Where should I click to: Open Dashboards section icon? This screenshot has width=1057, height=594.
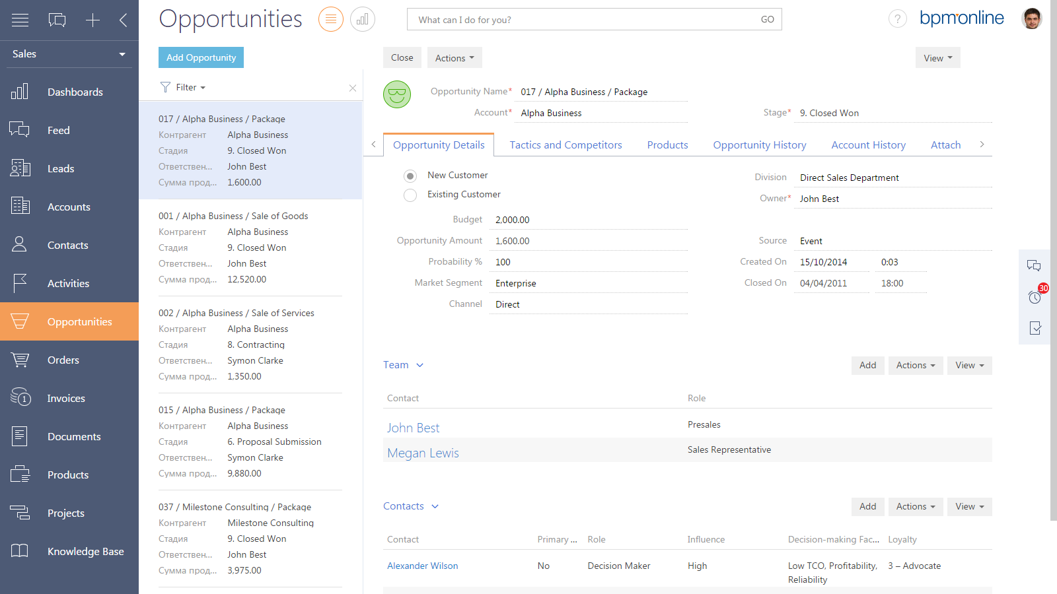pos(20,92)
